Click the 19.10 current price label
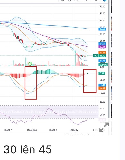 click(x=102, y=56)
